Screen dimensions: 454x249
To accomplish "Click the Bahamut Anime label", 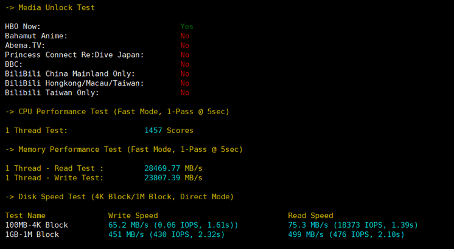I will [x=36, y=36].
